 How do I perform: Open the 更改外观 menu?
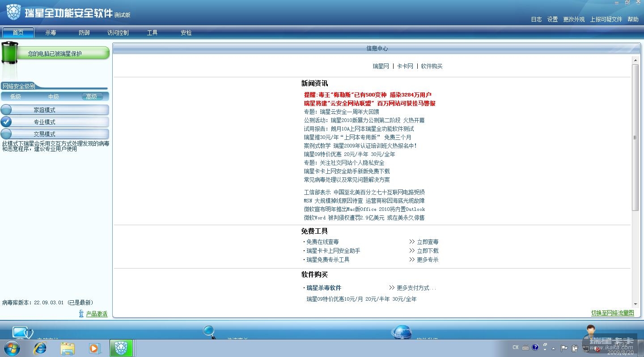(x=574, y=20)
